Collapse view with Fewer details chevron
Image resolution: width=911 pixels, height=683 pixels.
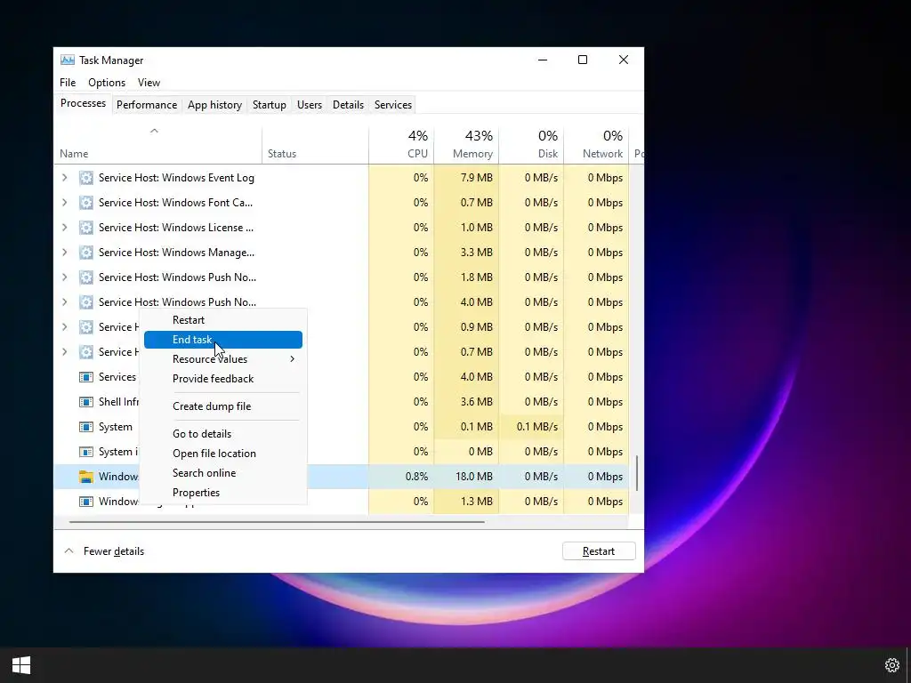coord(69,550)
